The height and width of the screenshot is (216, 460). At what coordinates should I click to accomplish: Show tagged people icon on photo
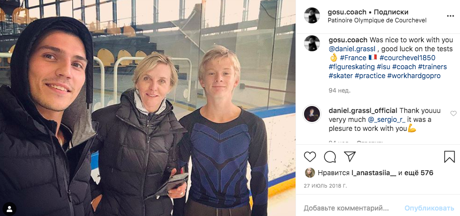click(9, 209)
